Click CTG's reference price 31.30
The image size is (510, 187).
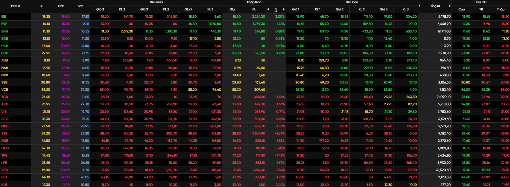(x=46, y=119)
